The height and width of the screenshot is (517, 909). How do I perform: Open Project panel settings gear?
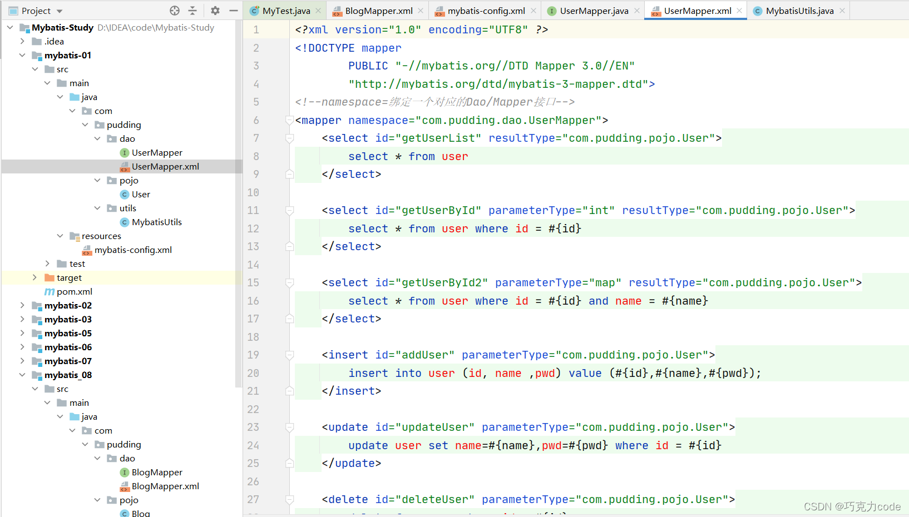215,11
